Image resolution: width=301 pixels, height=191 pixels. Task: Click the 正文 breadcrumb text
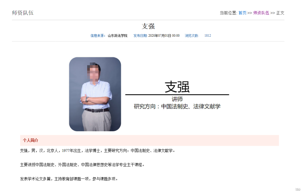280,13
